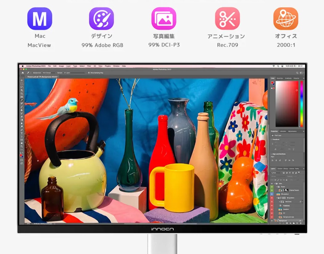This screenshot has height=254, width=324.
Task: Hide the Original flowers layer
Action: click(272, 190)
